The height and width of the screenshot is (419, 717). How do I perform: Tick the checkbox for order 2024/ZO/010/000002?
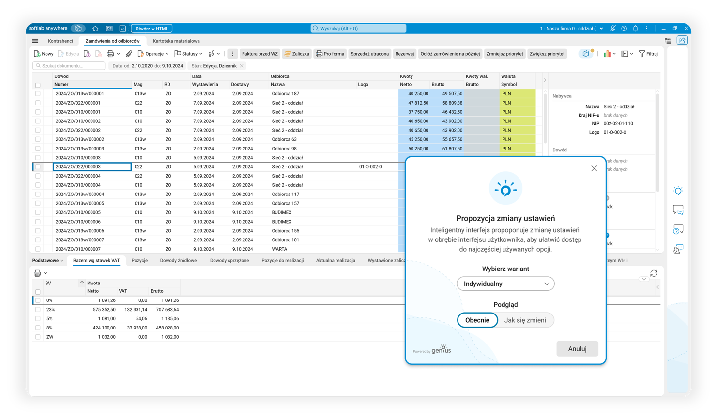click(x=38, y=121)
